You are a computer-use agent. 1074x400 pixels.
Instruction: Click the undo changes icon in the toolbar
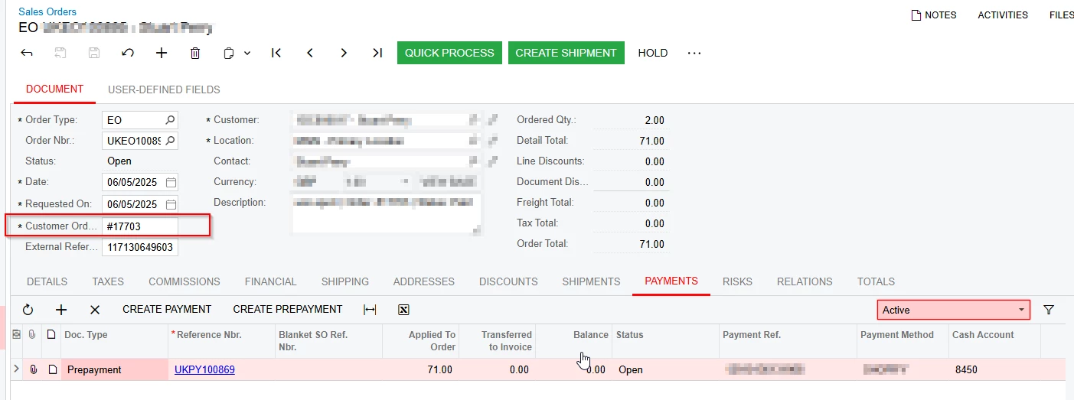click(x=128, y=53)
